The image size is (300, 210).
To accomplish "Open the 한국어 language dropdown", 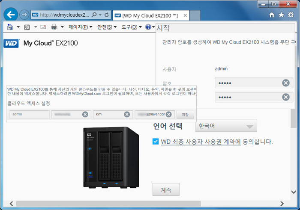I will point(226,126).
